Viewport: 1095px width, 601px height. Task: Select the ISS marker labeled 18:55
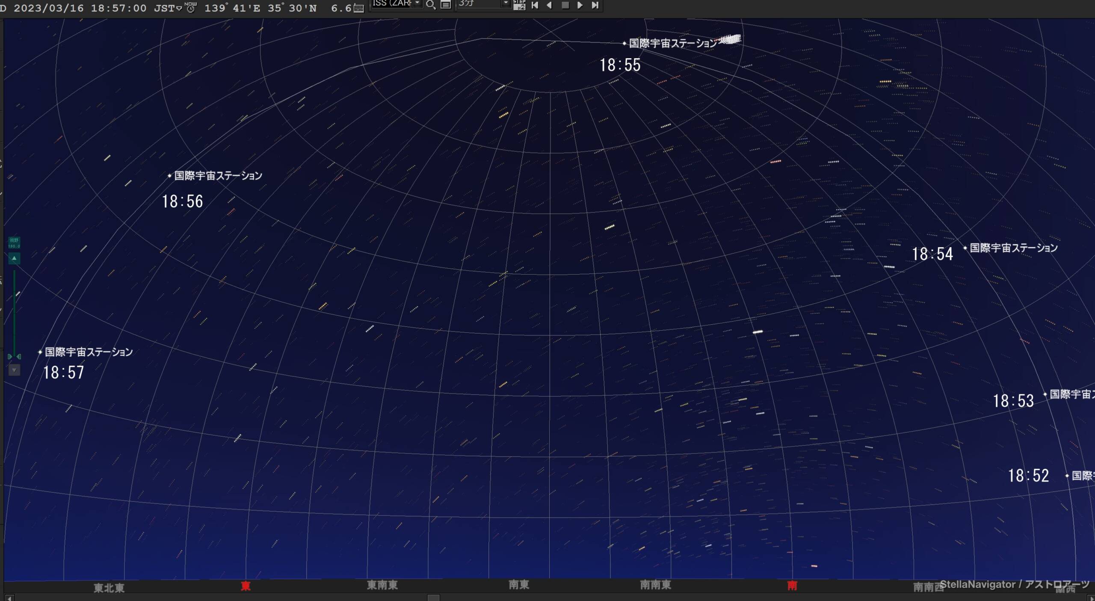(624, 43)
